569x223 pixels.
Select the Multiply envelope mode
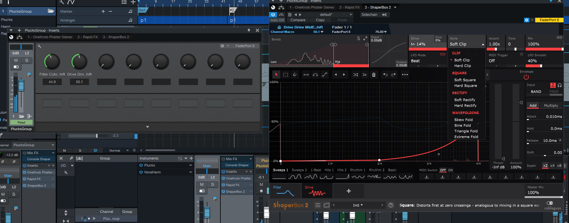click(x=551, y=105)
